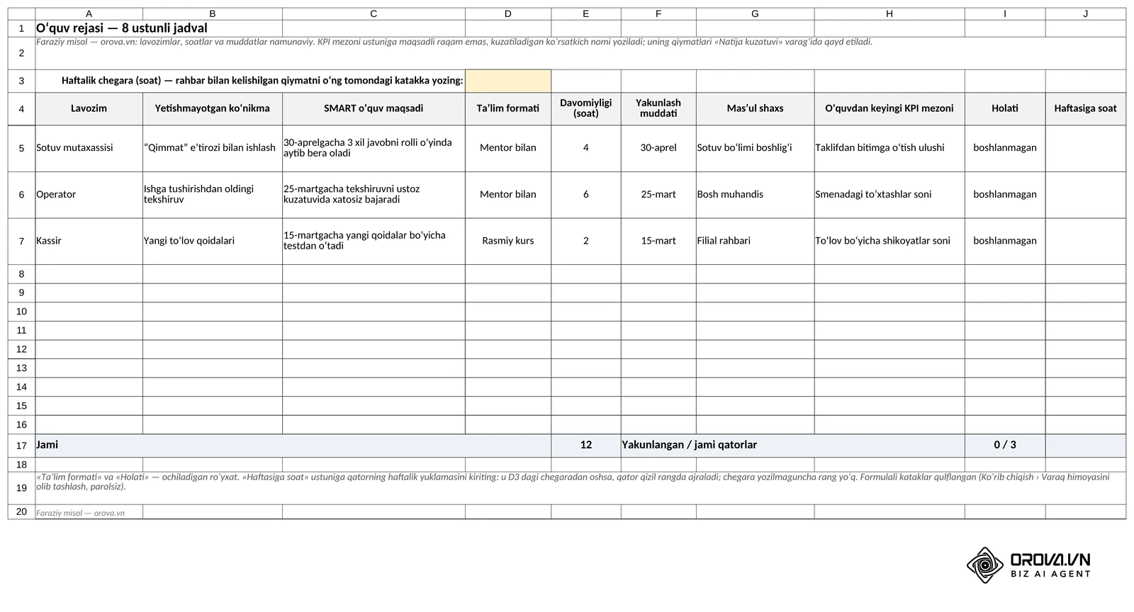
Task: Click the "Sotuv bo‘limi boshlig‘i" cell
Action: pyautogui.click(x=755, y=148)
